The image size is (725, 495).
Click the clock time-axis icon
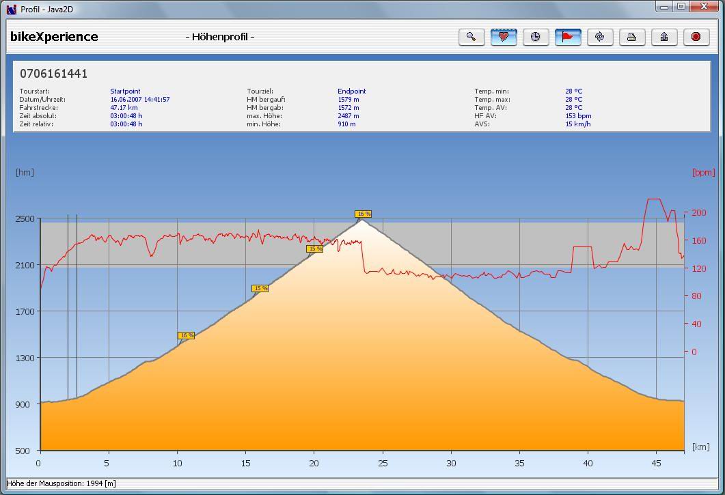535,37
